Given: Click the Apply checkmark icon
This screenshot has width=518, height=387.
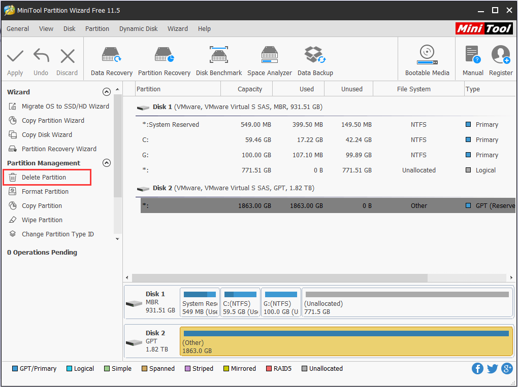Looking at the screenshot, I should click(x=15, y=56).
